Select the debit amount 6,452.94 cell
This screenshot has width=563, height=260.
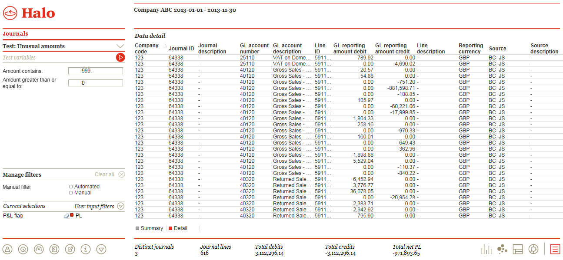click(363, 179)
